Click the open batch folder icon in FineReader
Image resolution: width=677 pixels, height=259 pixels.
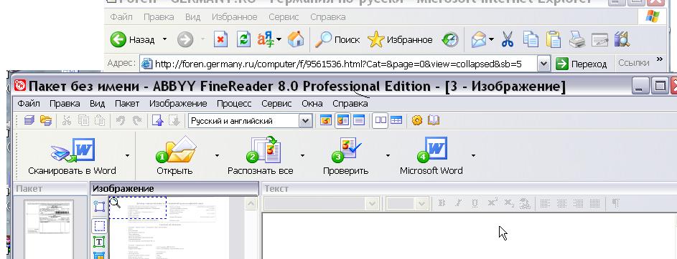(46, 120)
